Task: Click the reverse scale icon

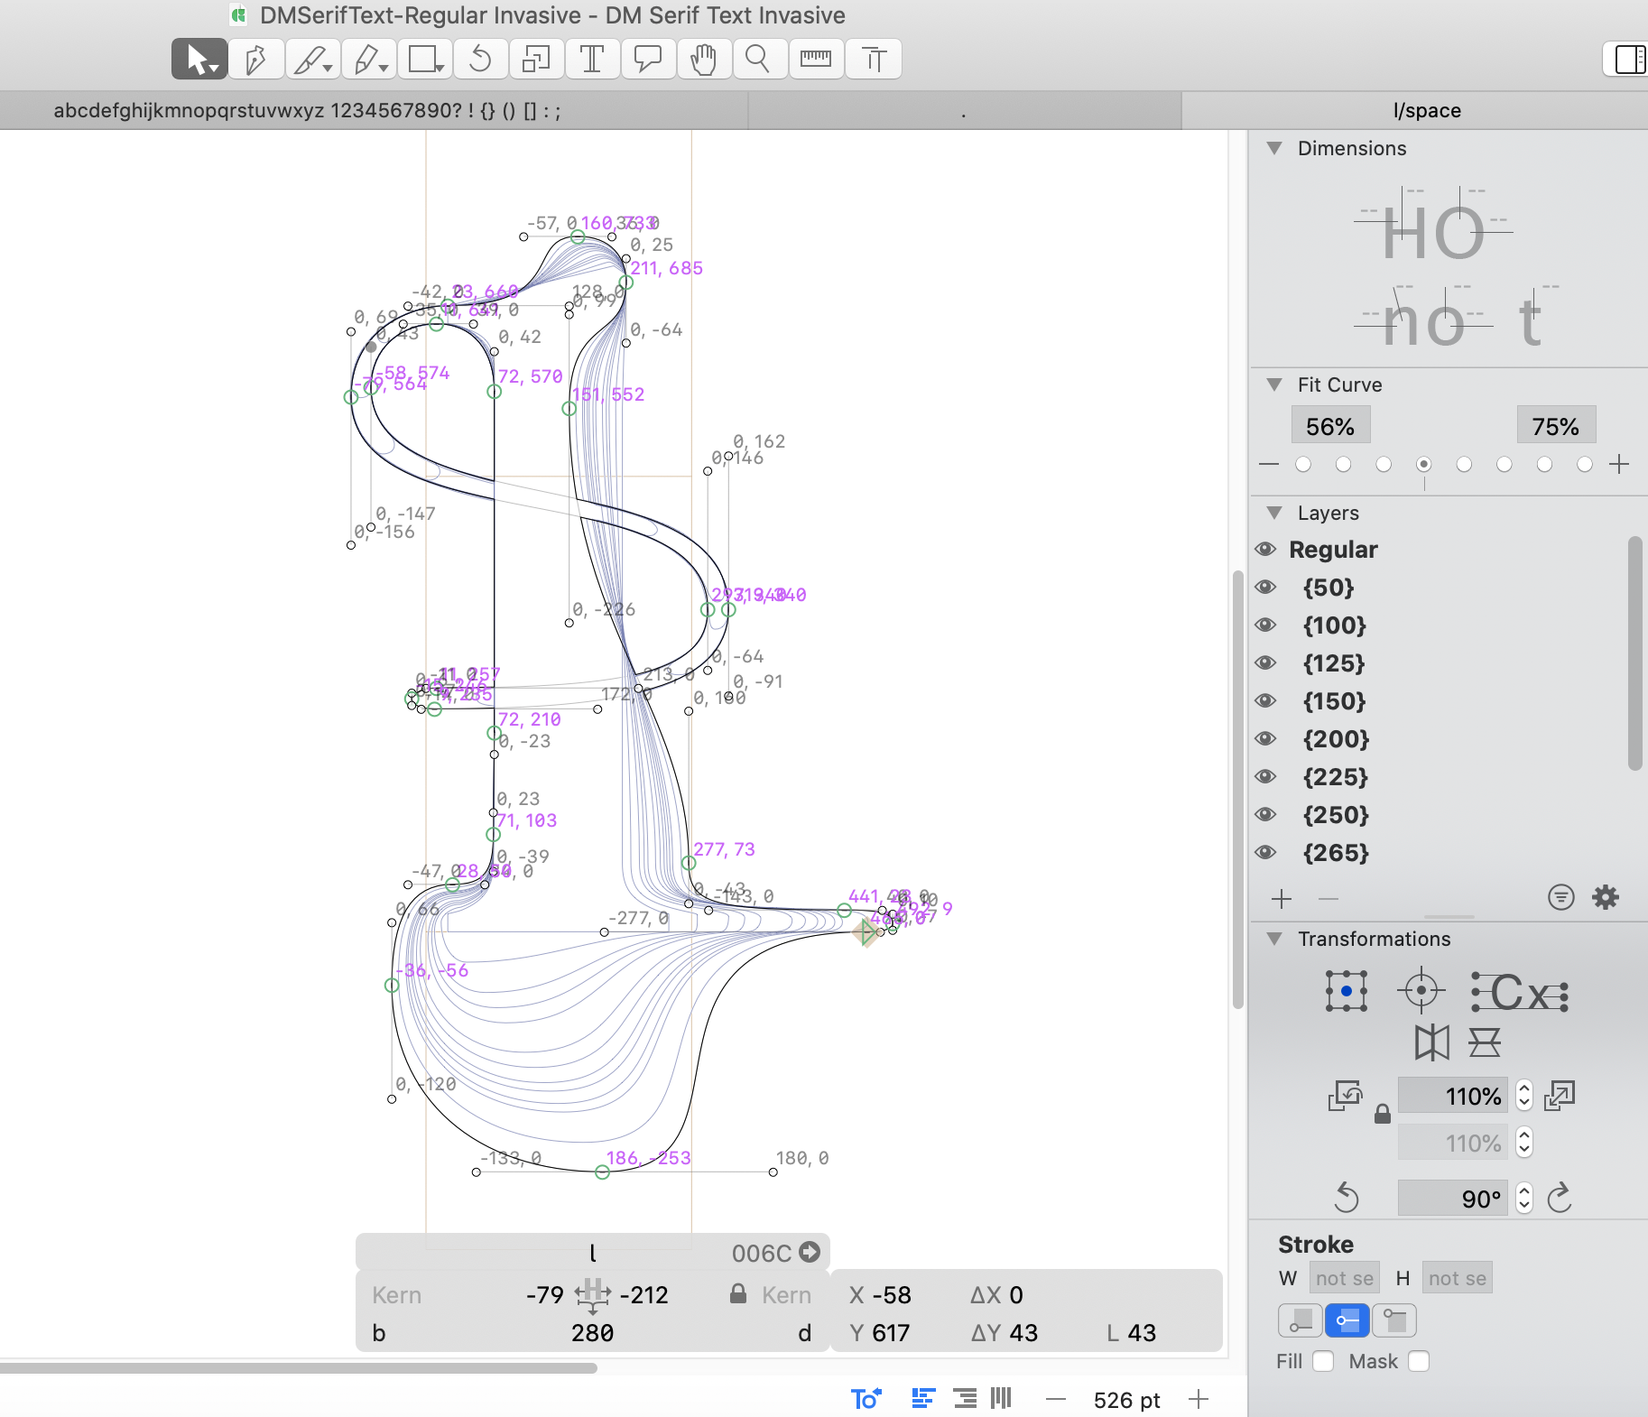Action: [1345, 1096]
